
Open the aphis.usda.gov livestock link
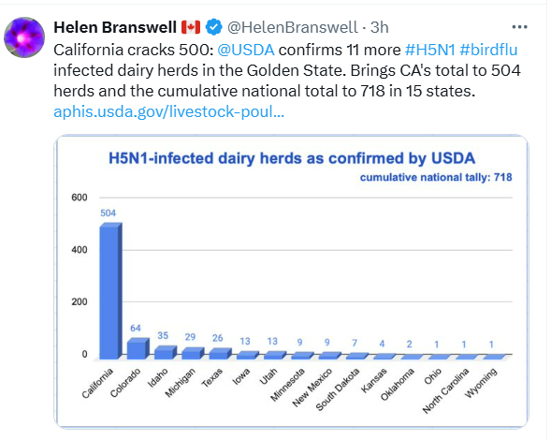click(x=168, y=111)
